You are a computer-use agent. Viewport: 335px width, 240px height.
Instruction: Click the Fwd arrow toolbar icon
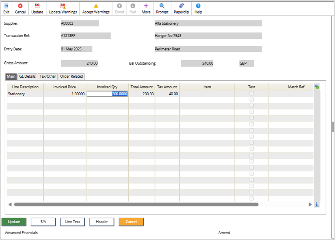coord(133,6)
